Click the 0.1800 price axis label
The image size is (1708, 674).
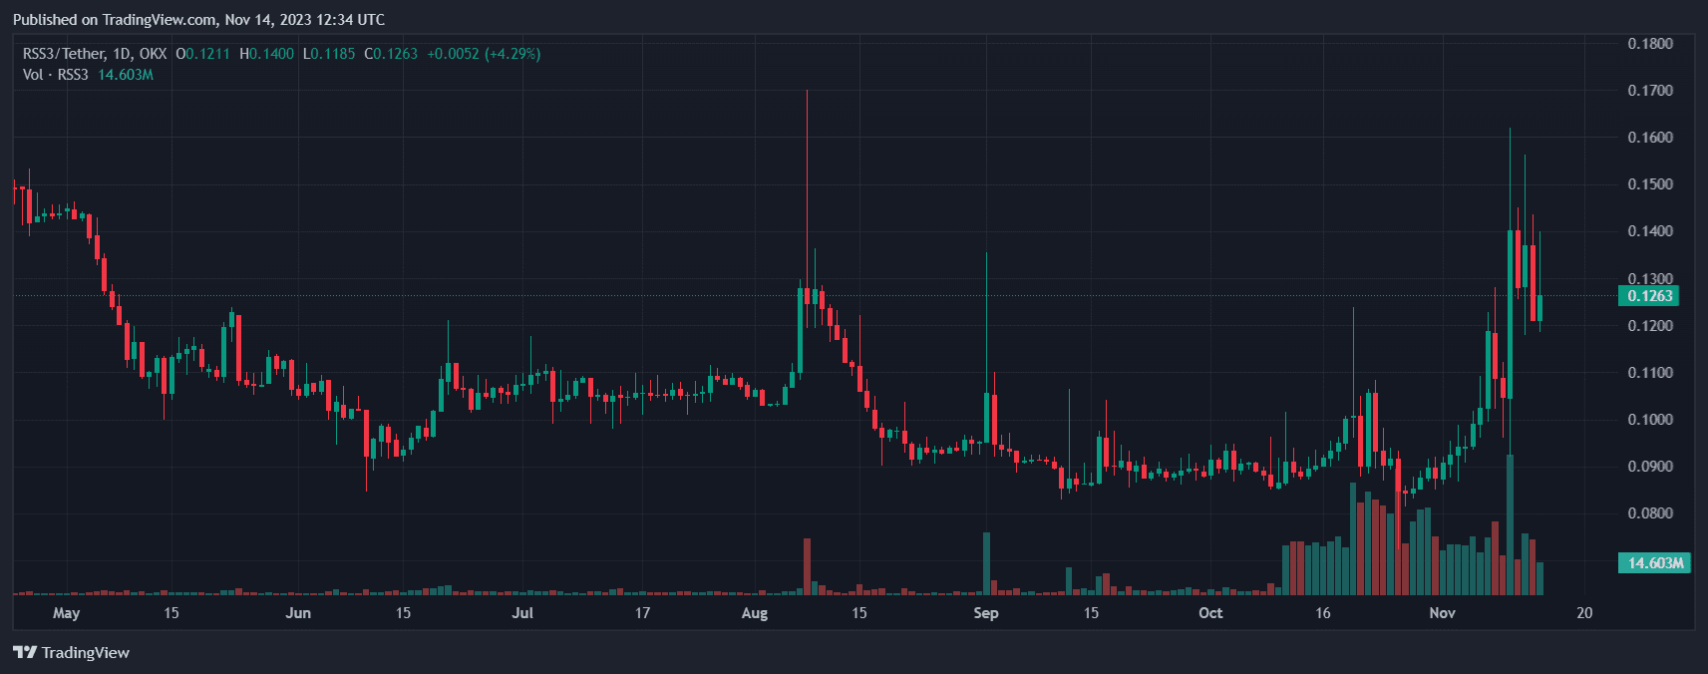[1650, 44]
